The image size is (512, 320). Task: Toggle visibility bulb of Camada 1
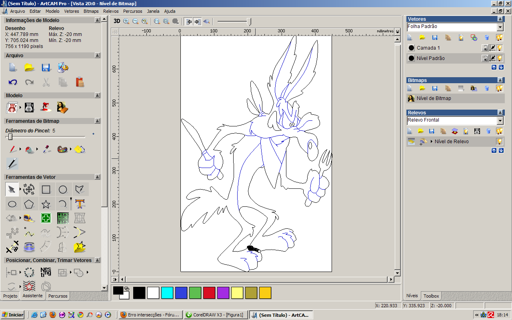pyautogui.click(x=500, y=48)
